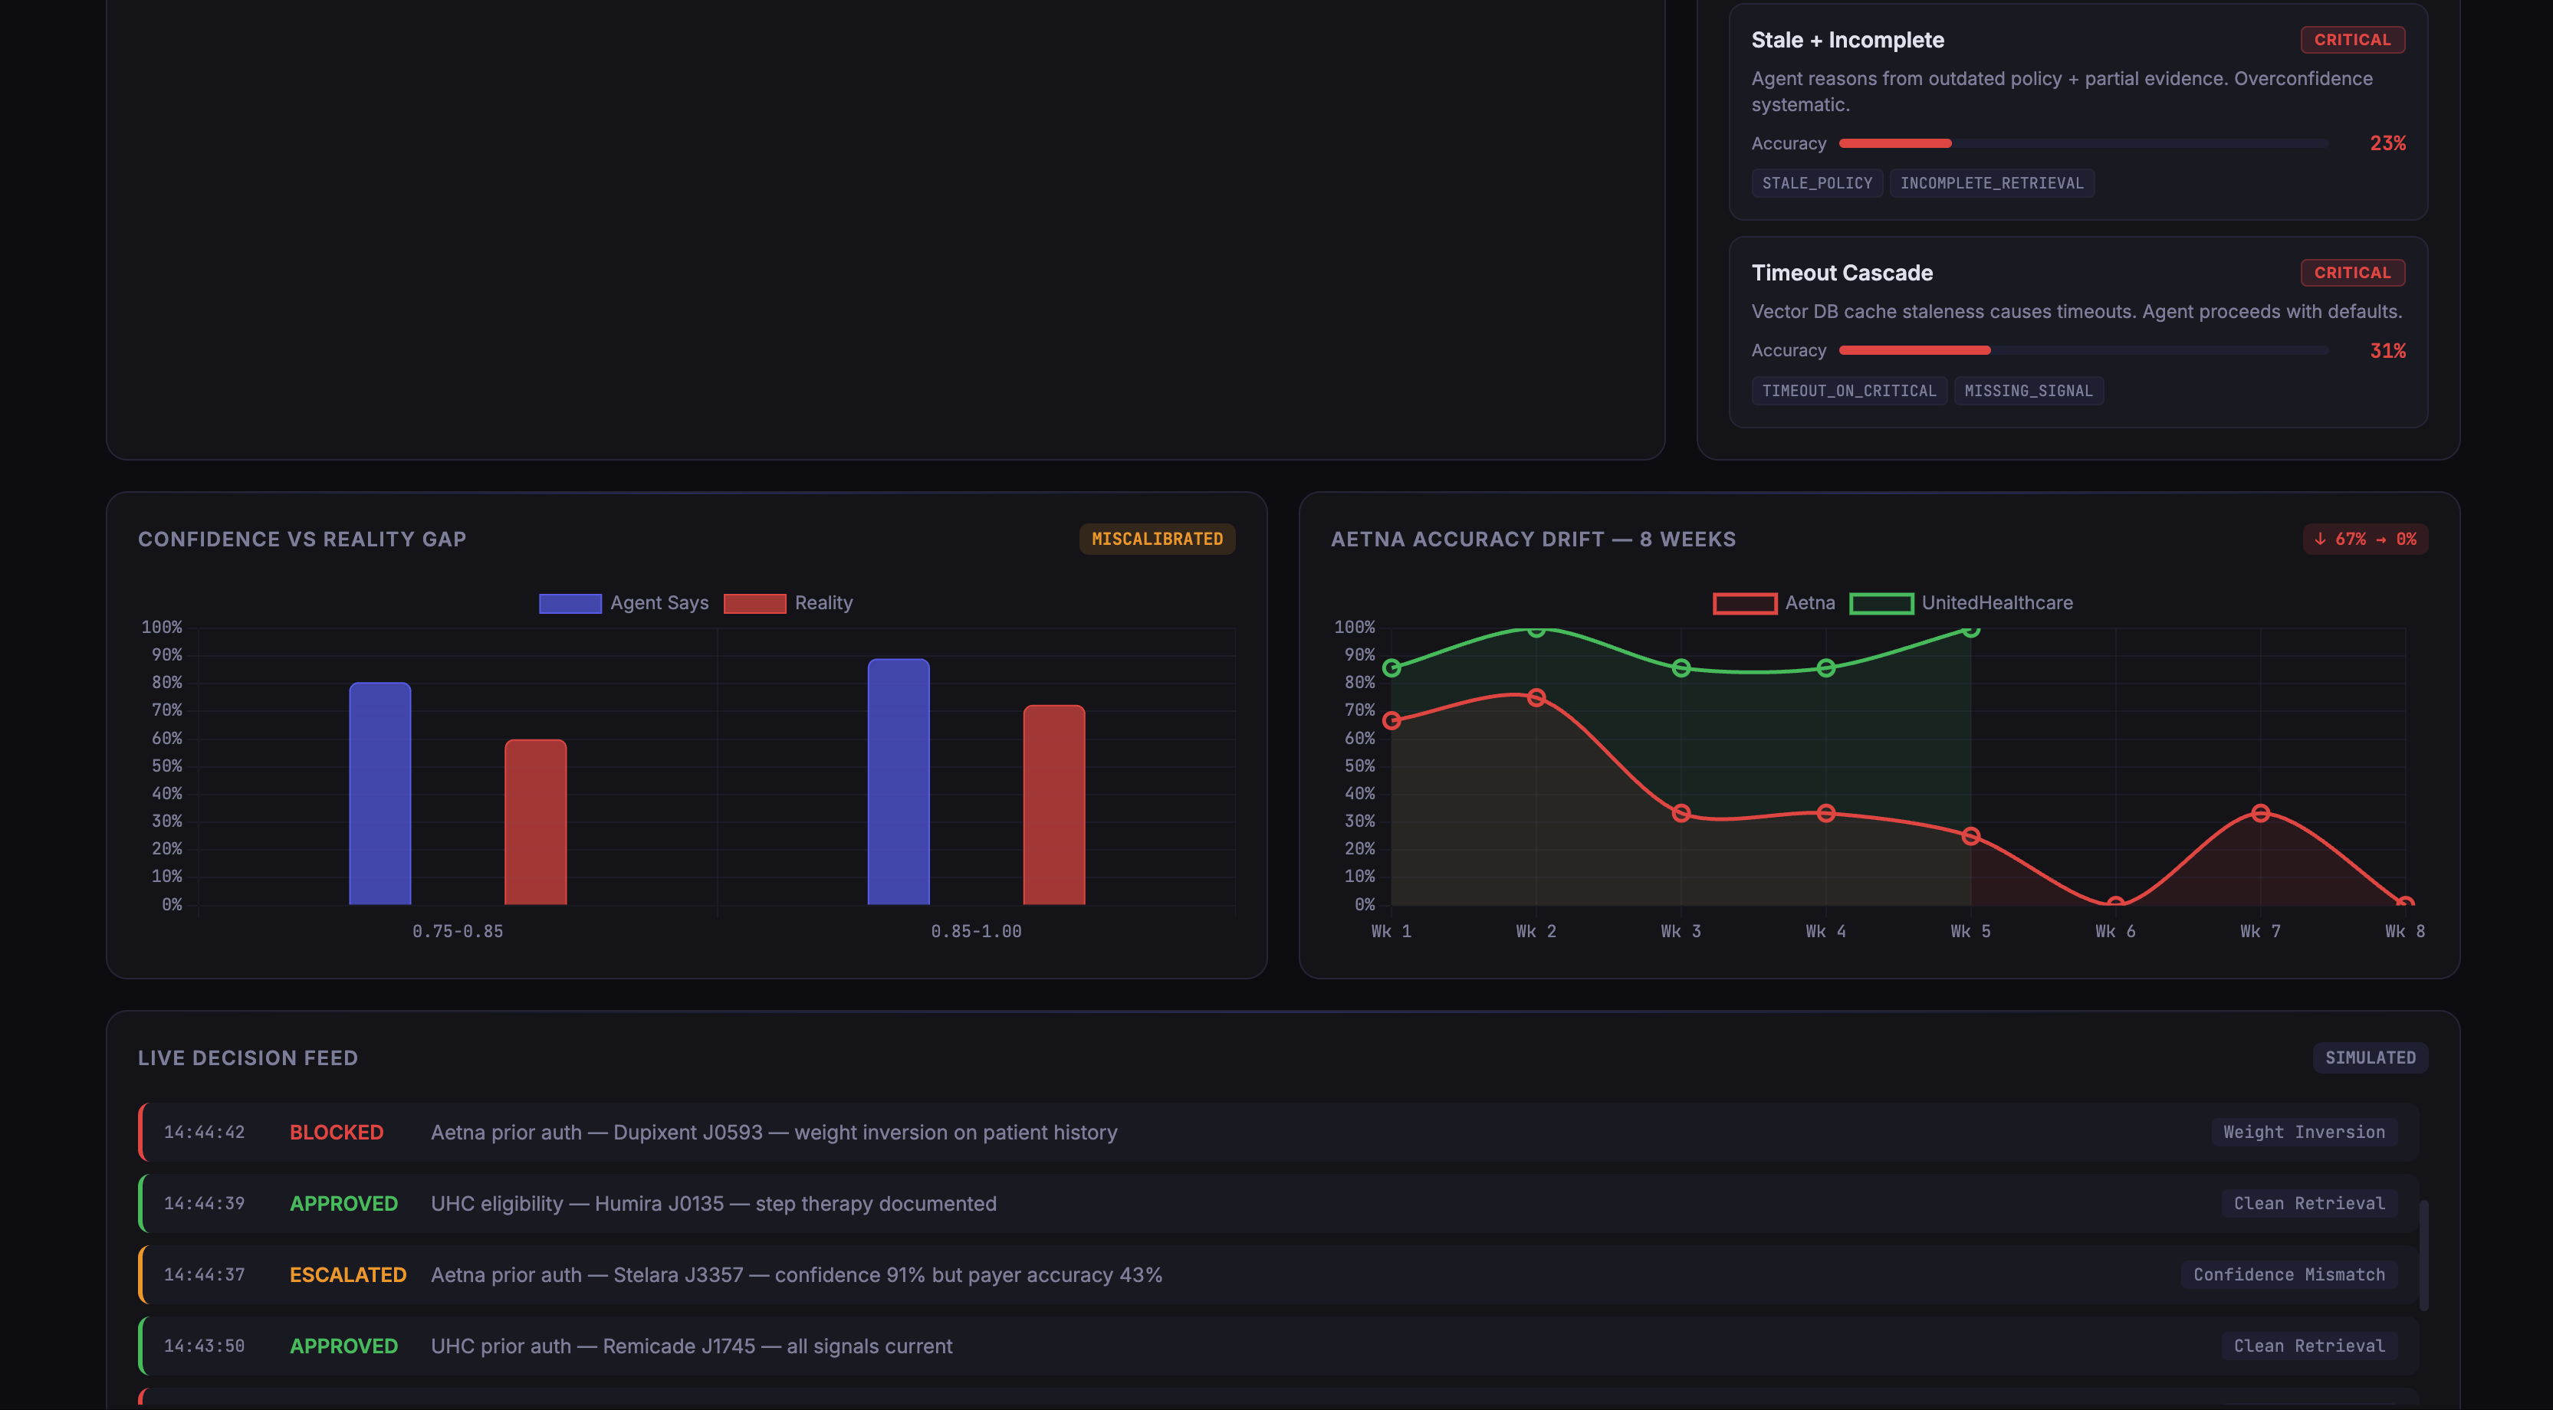Click the TIMEOUT_ON_CRITICAL tag
This screenshot has height=1410, width=2553.
click(x=1849, y=390)
